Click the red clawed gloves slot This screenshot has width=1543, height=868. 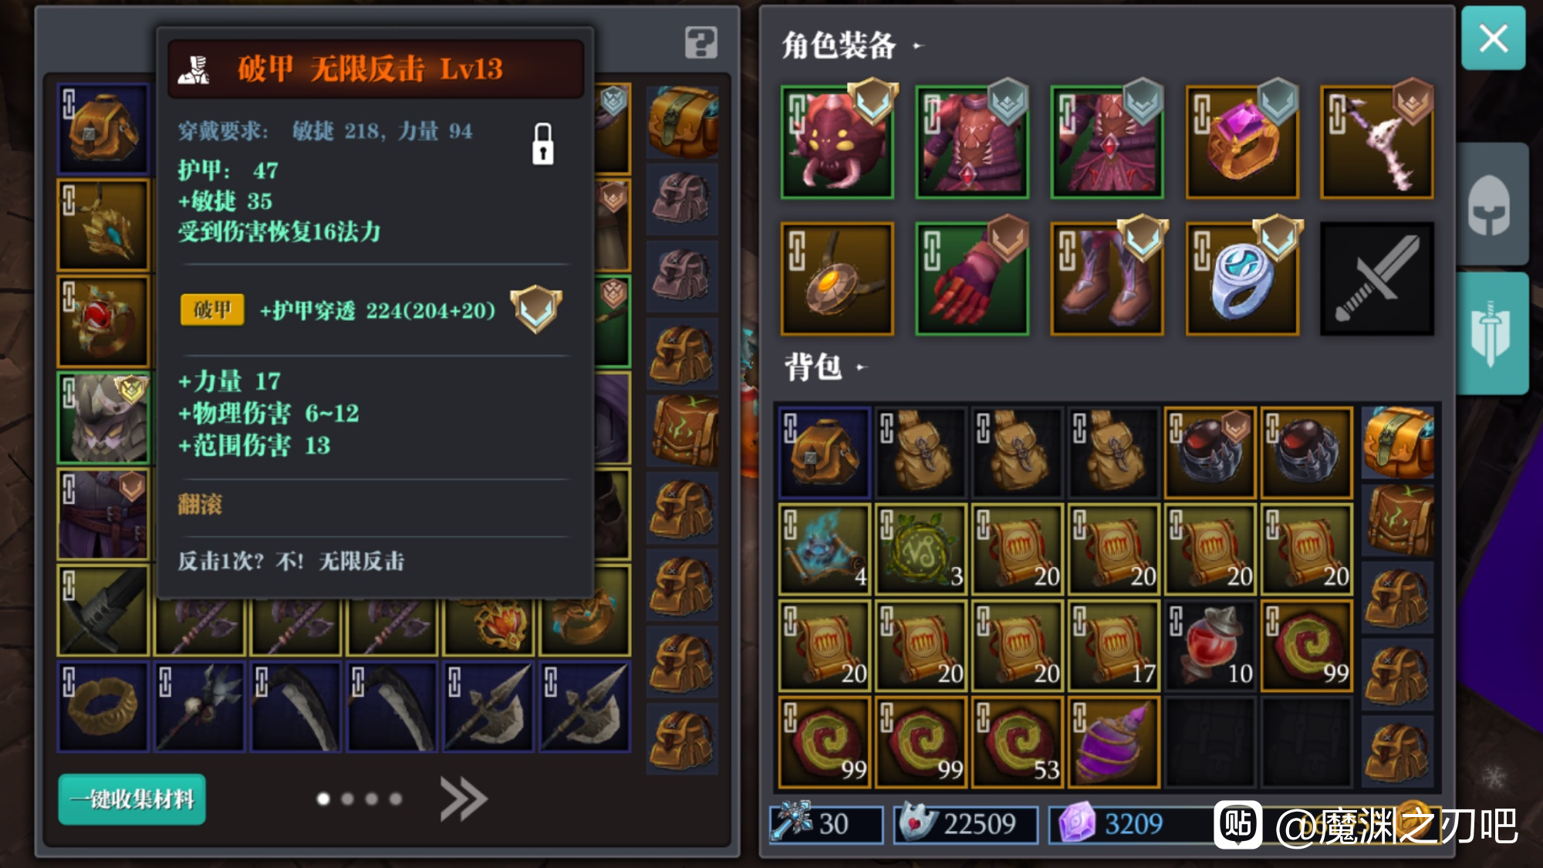972,279
